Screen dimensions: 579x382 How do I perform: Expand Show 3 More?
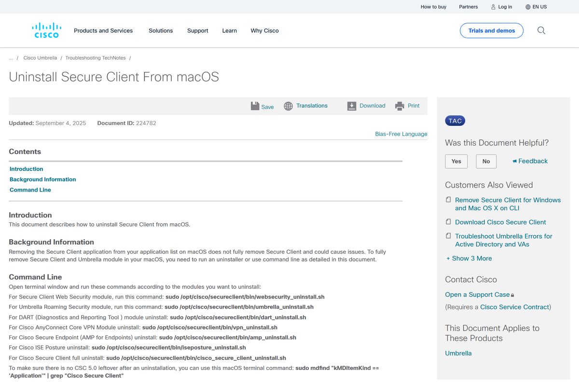(469, 258)
